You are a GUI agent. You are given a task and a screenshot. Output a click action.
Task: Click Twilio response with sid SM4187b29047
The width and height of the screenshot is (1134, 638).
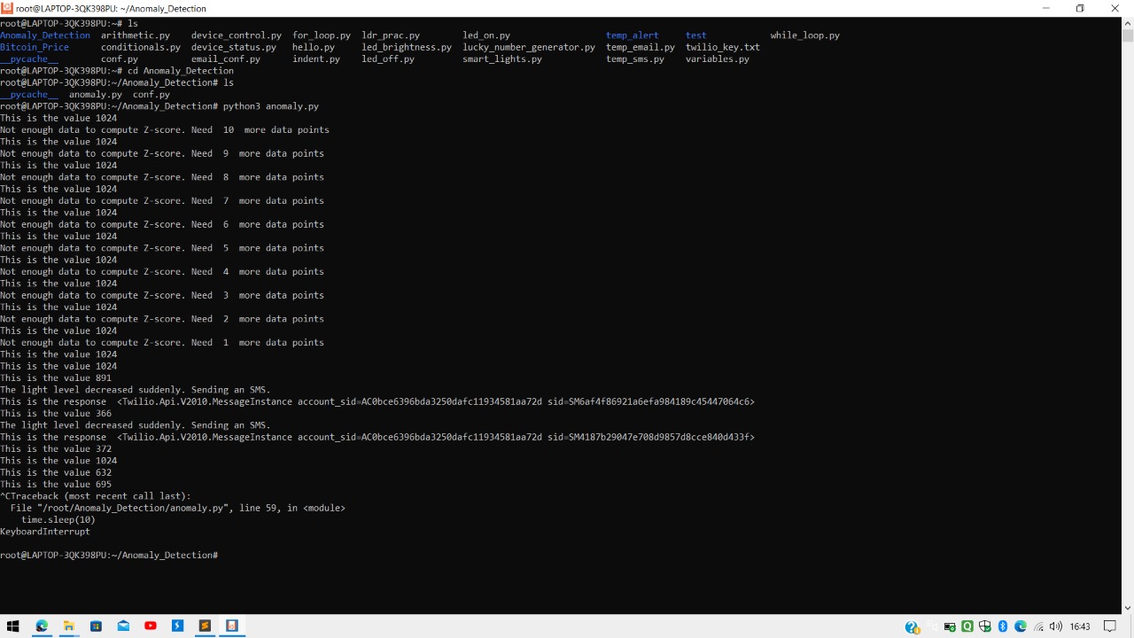pyautogui.click(x=377, y=438)
